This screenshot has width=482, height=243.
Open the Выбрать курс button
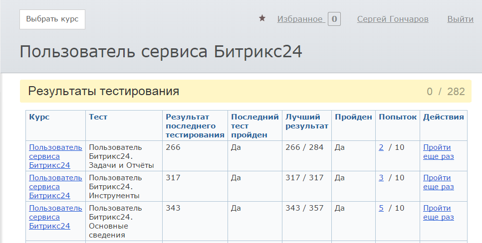click(x=52, y=19)
